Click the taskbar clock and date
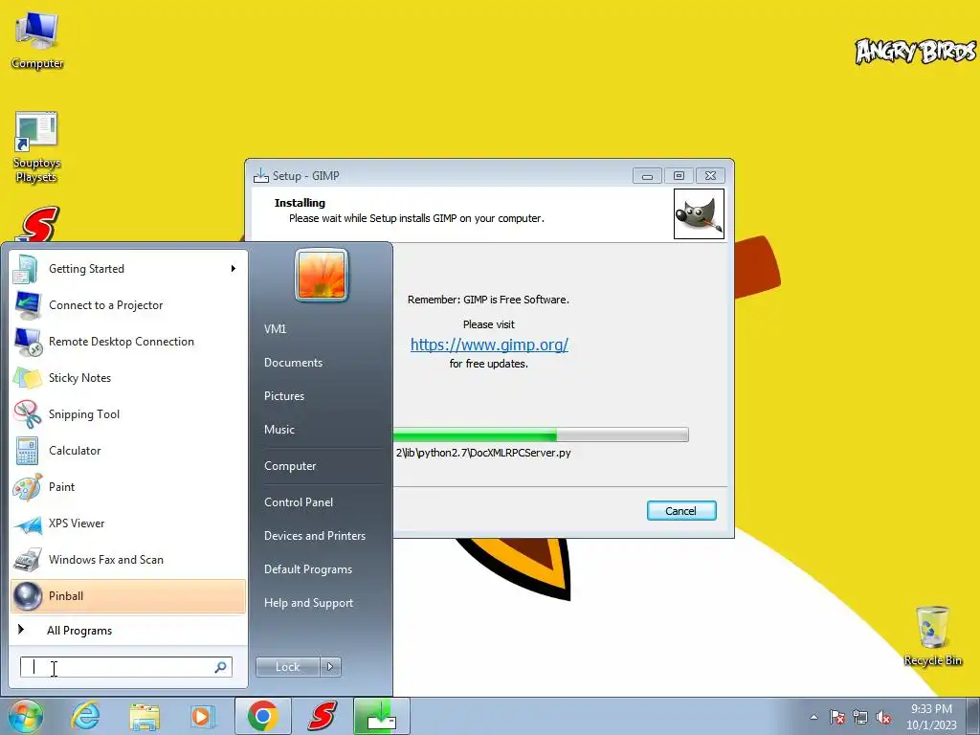 pos(931,717)
